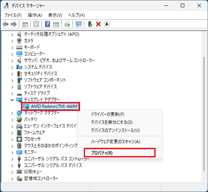The height and width of the screenshot is (192, 208).
Task: Choose デバイスを無効にする(D) from context menu
Action: coord(112,122)
